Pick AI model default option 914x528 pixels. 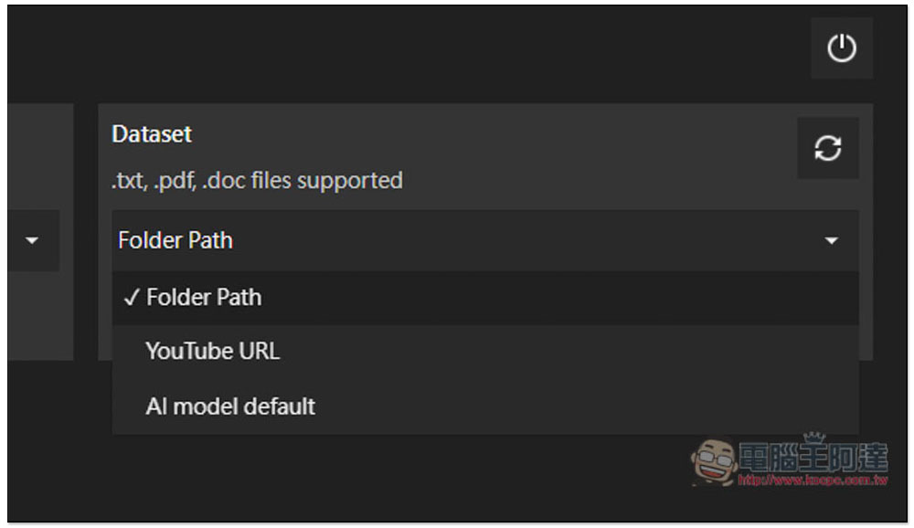485,407
